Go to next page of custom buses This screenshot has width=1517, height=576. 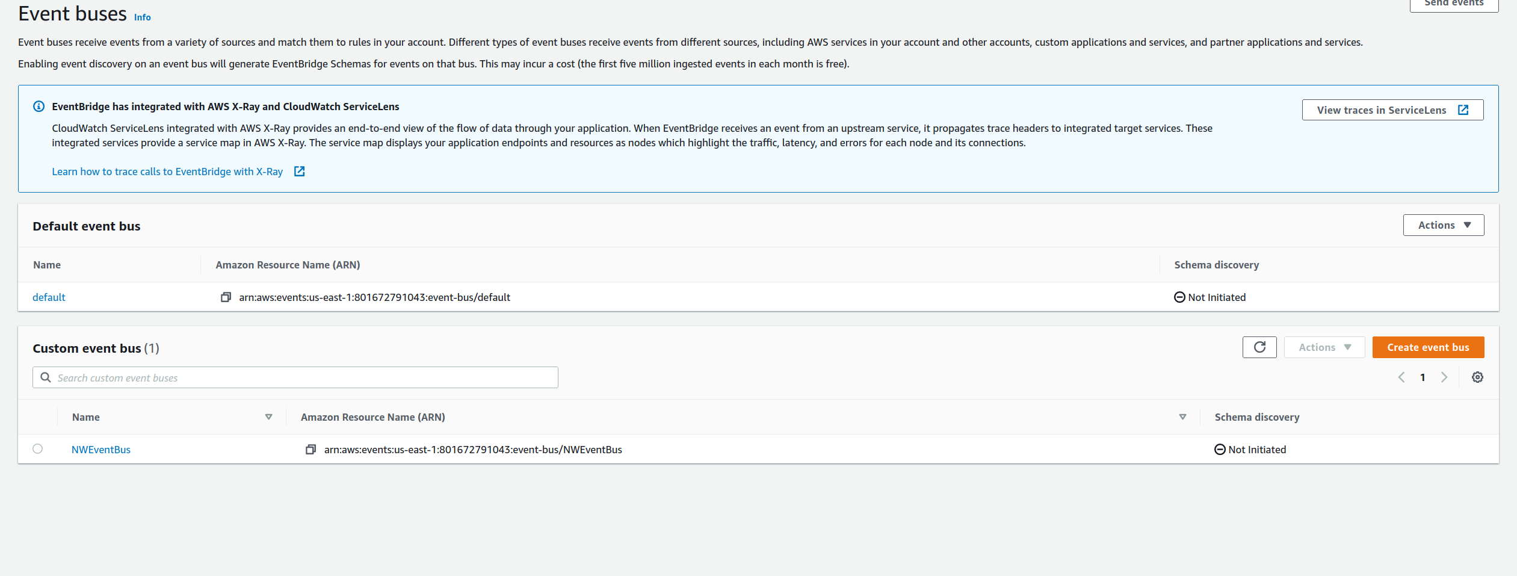click(1444, 377)
